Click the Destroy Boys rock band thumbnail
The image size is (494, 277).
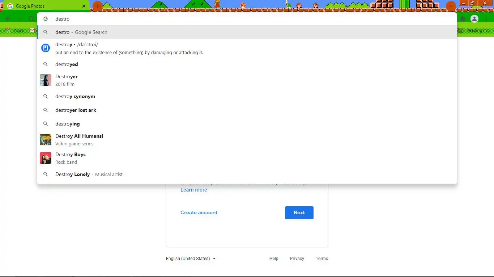(x=46, y=158)
